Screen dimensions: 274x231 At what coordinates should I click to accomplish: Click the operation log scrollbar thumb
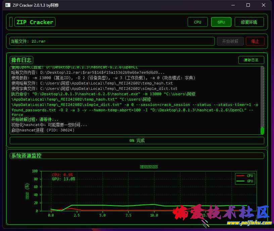(x=262, y=130)
